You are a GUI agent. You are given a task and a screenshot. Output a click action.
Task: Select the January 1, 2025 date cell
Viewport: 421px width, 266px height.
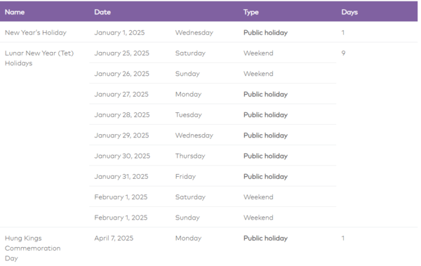pyautogui.click(x=119, y=32)
